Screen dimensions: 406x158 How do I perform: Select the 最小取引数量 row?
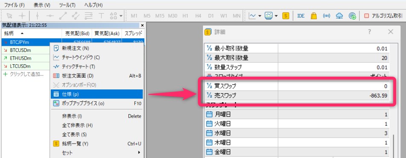point(297,49)
